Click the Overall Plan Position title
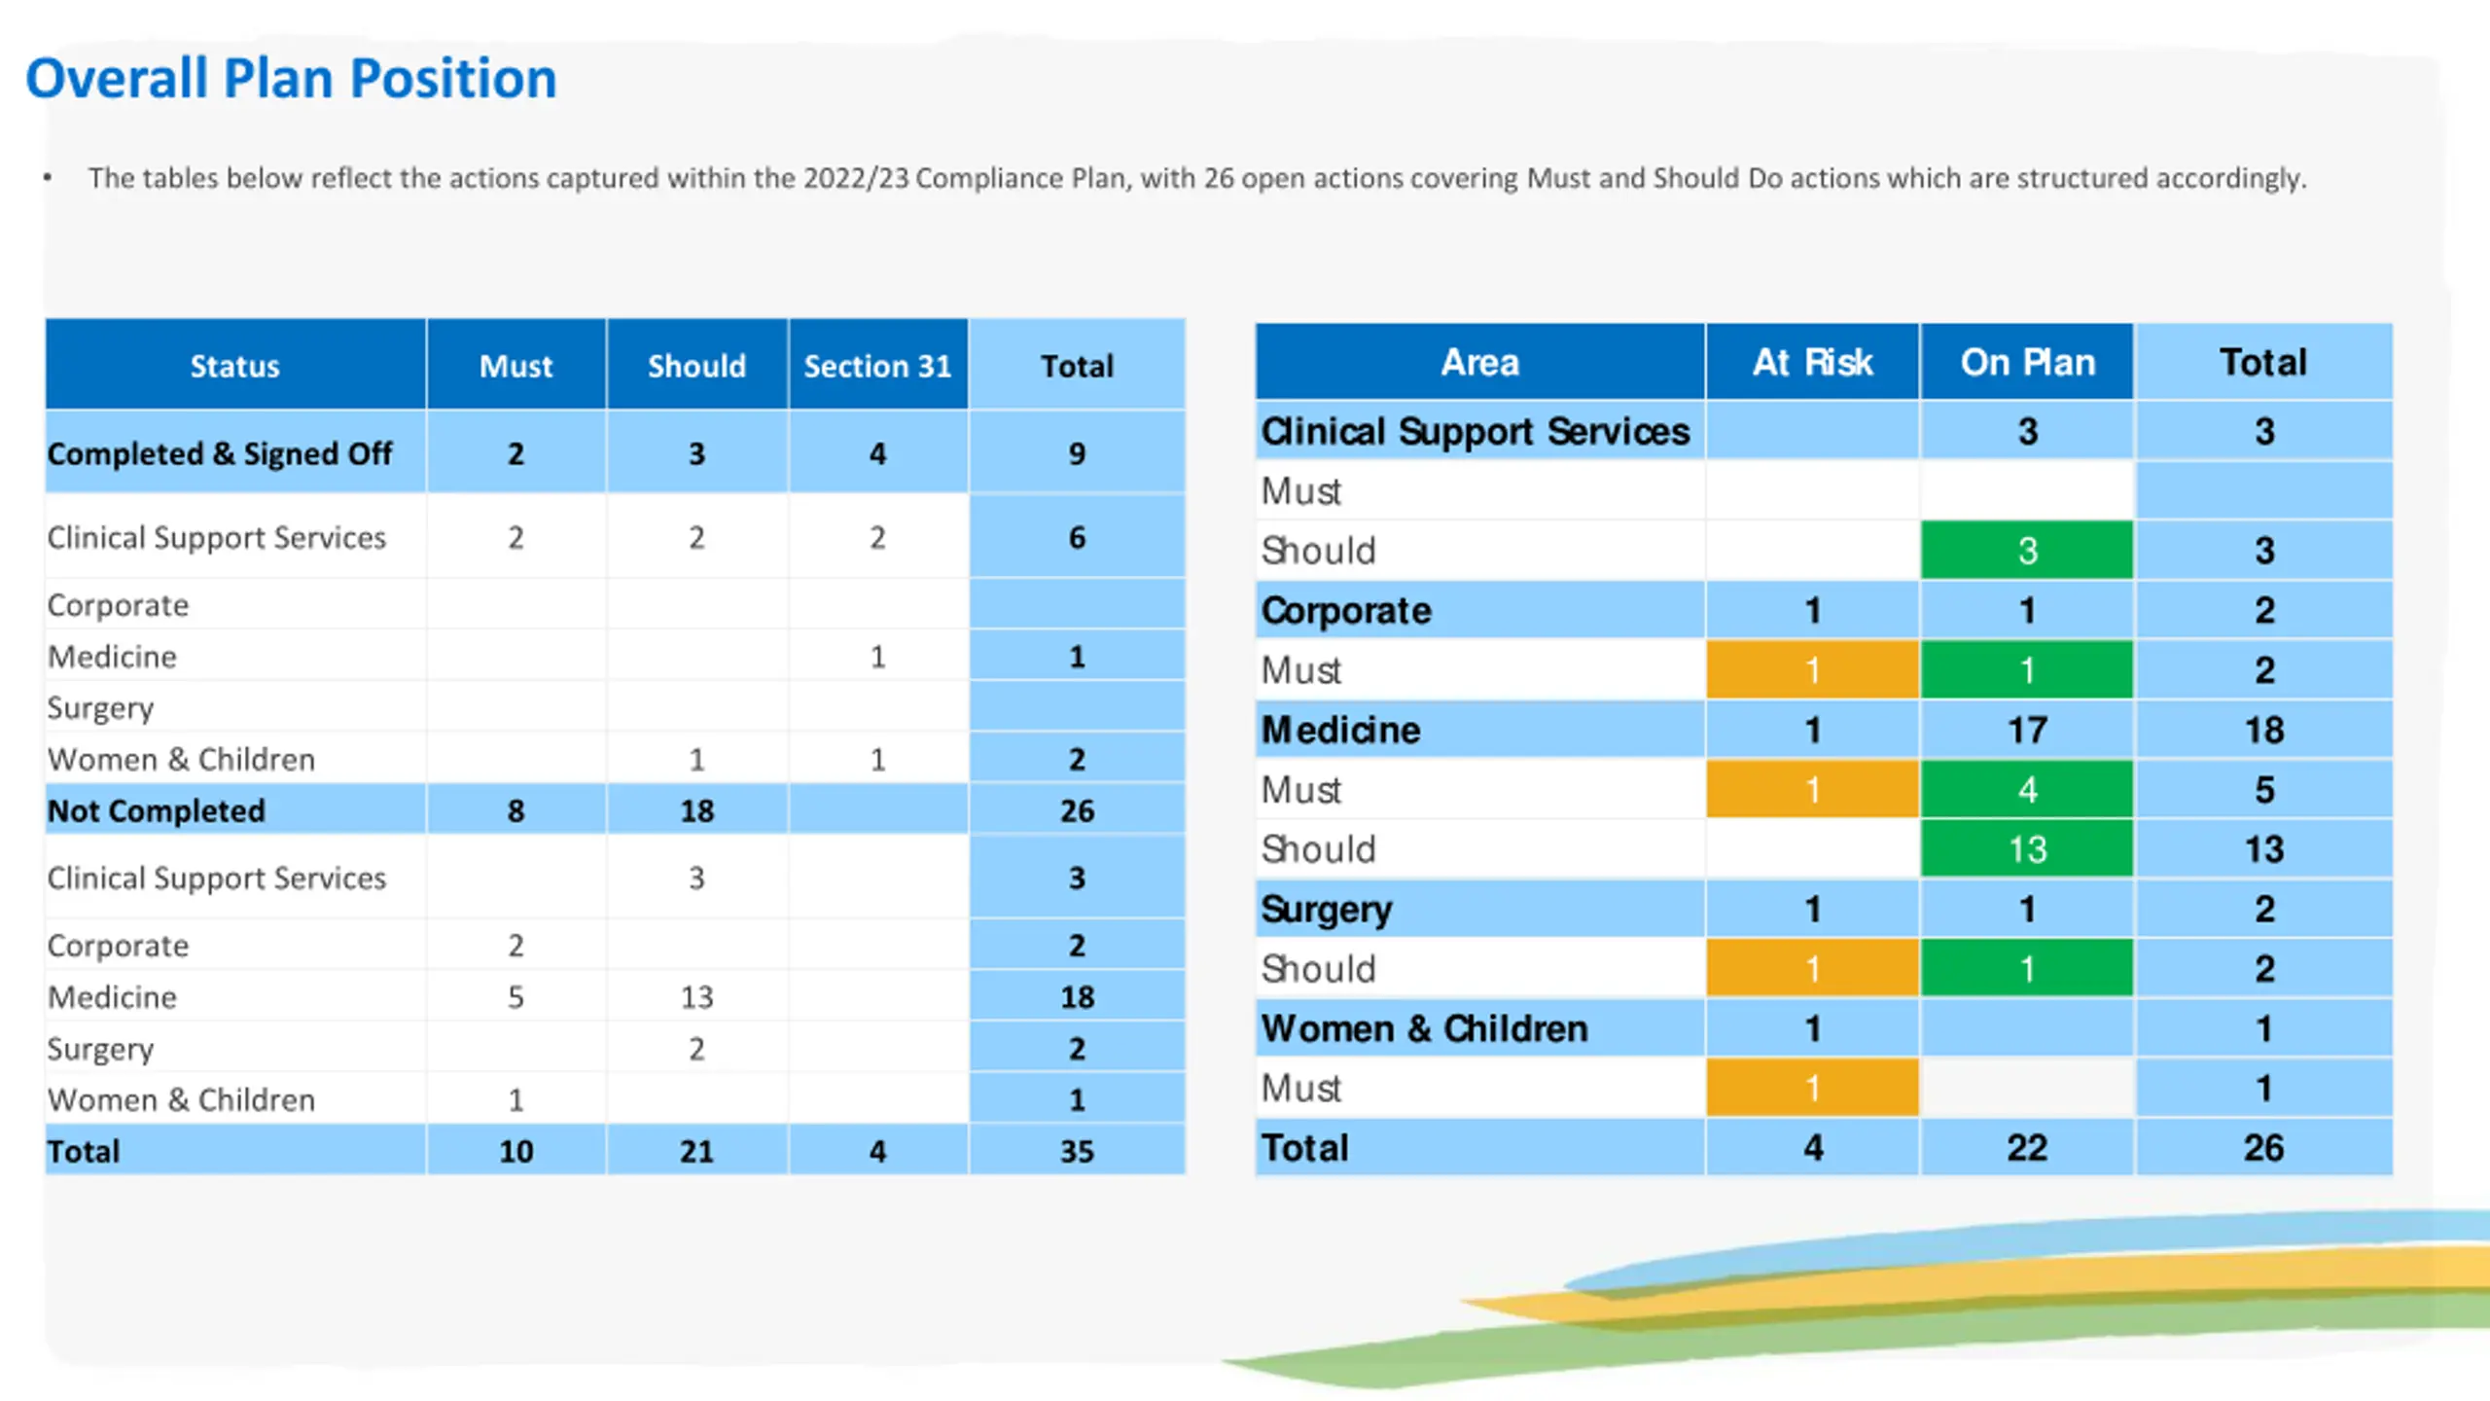Viewport: 2490px width, 1401px height. [291, 78]
